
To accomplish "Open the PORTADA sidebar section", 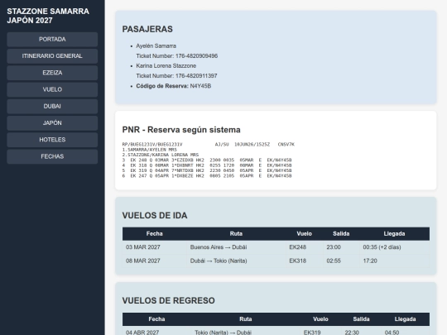I will pos(52,40).
